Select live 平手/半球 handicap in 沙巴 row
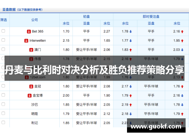The image size is (189, 136). click(x=151, y=104)
